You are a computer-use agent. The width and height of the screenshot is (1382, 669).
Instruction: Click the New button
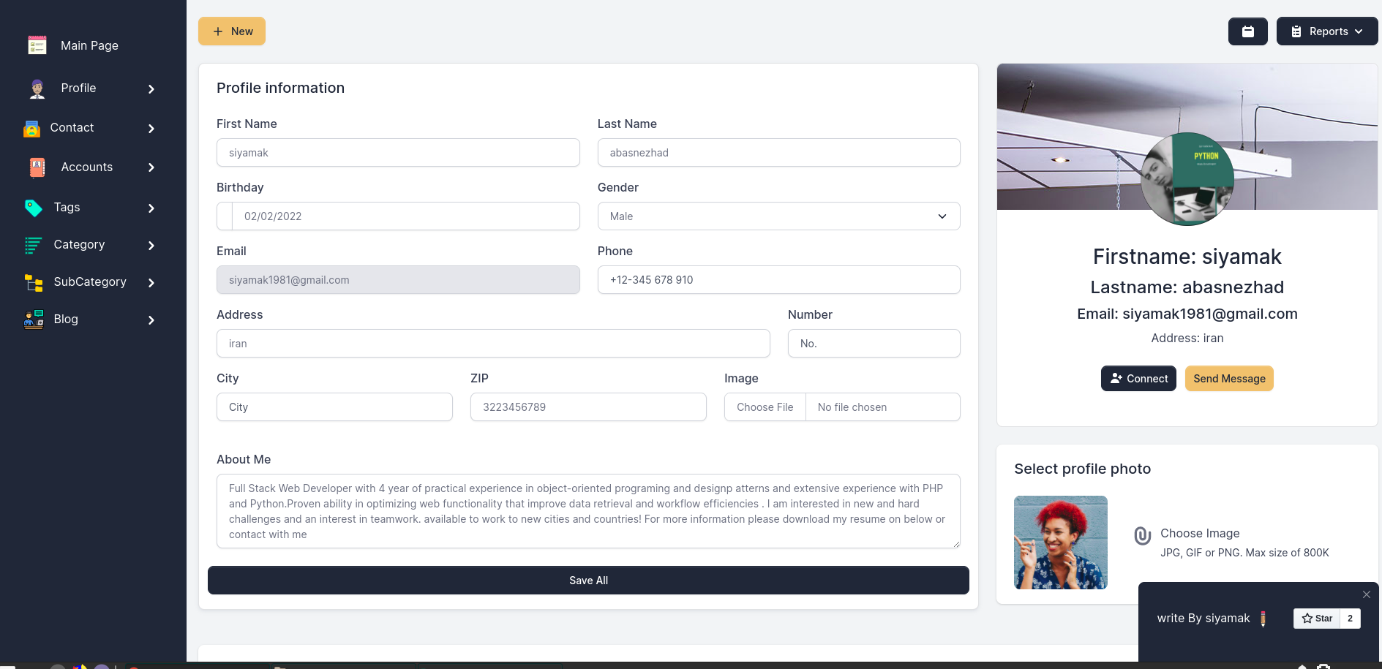[x=232, y=31]
